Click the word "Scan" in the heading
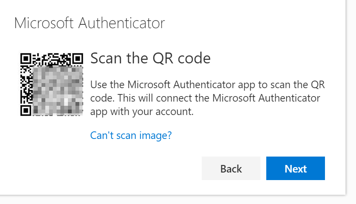Screen dimensions: 356x204 click(x=106, y=59)
